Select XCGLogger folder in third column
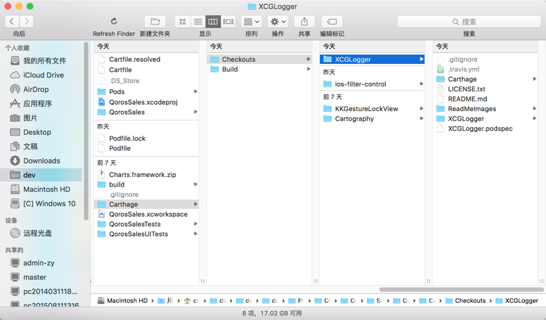The width and height of the screenshot is (546, 320). coord(372,59)
